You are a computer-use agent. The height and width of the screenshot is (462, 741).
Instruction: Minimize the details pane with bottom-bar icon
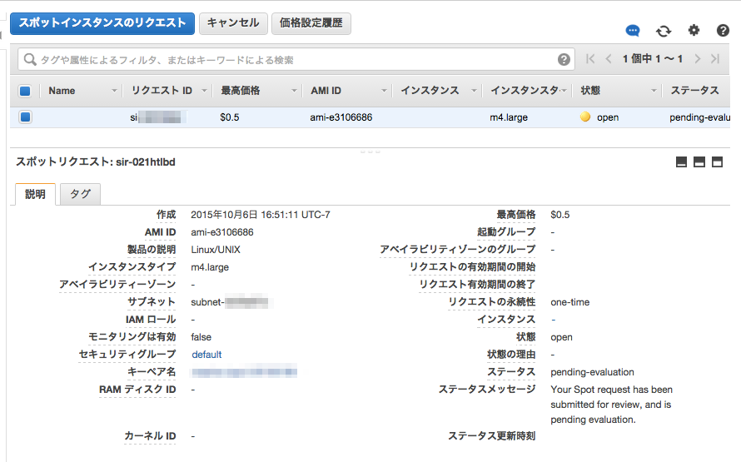681,162
